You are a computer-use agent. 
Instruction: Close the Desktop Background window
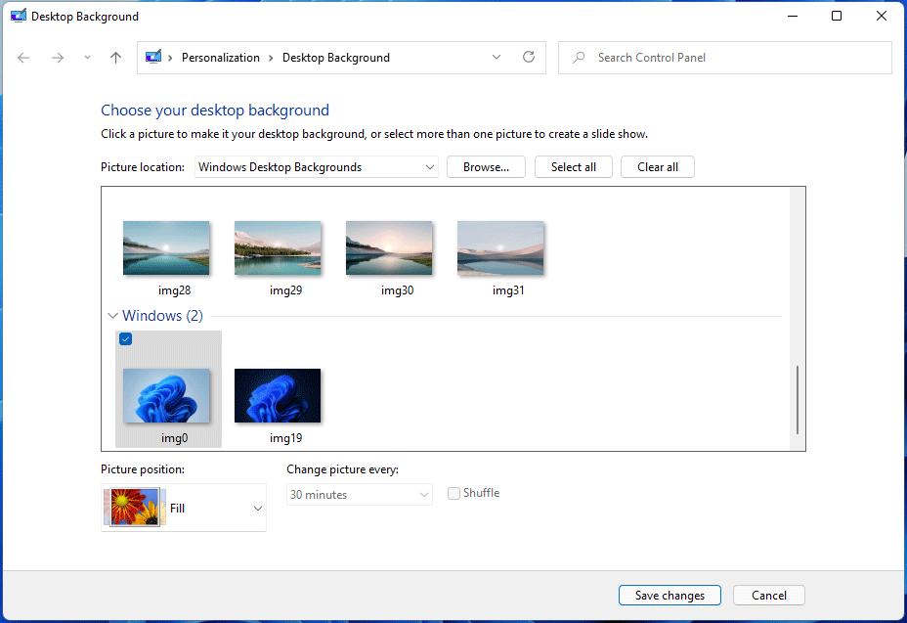click(881, 16)
